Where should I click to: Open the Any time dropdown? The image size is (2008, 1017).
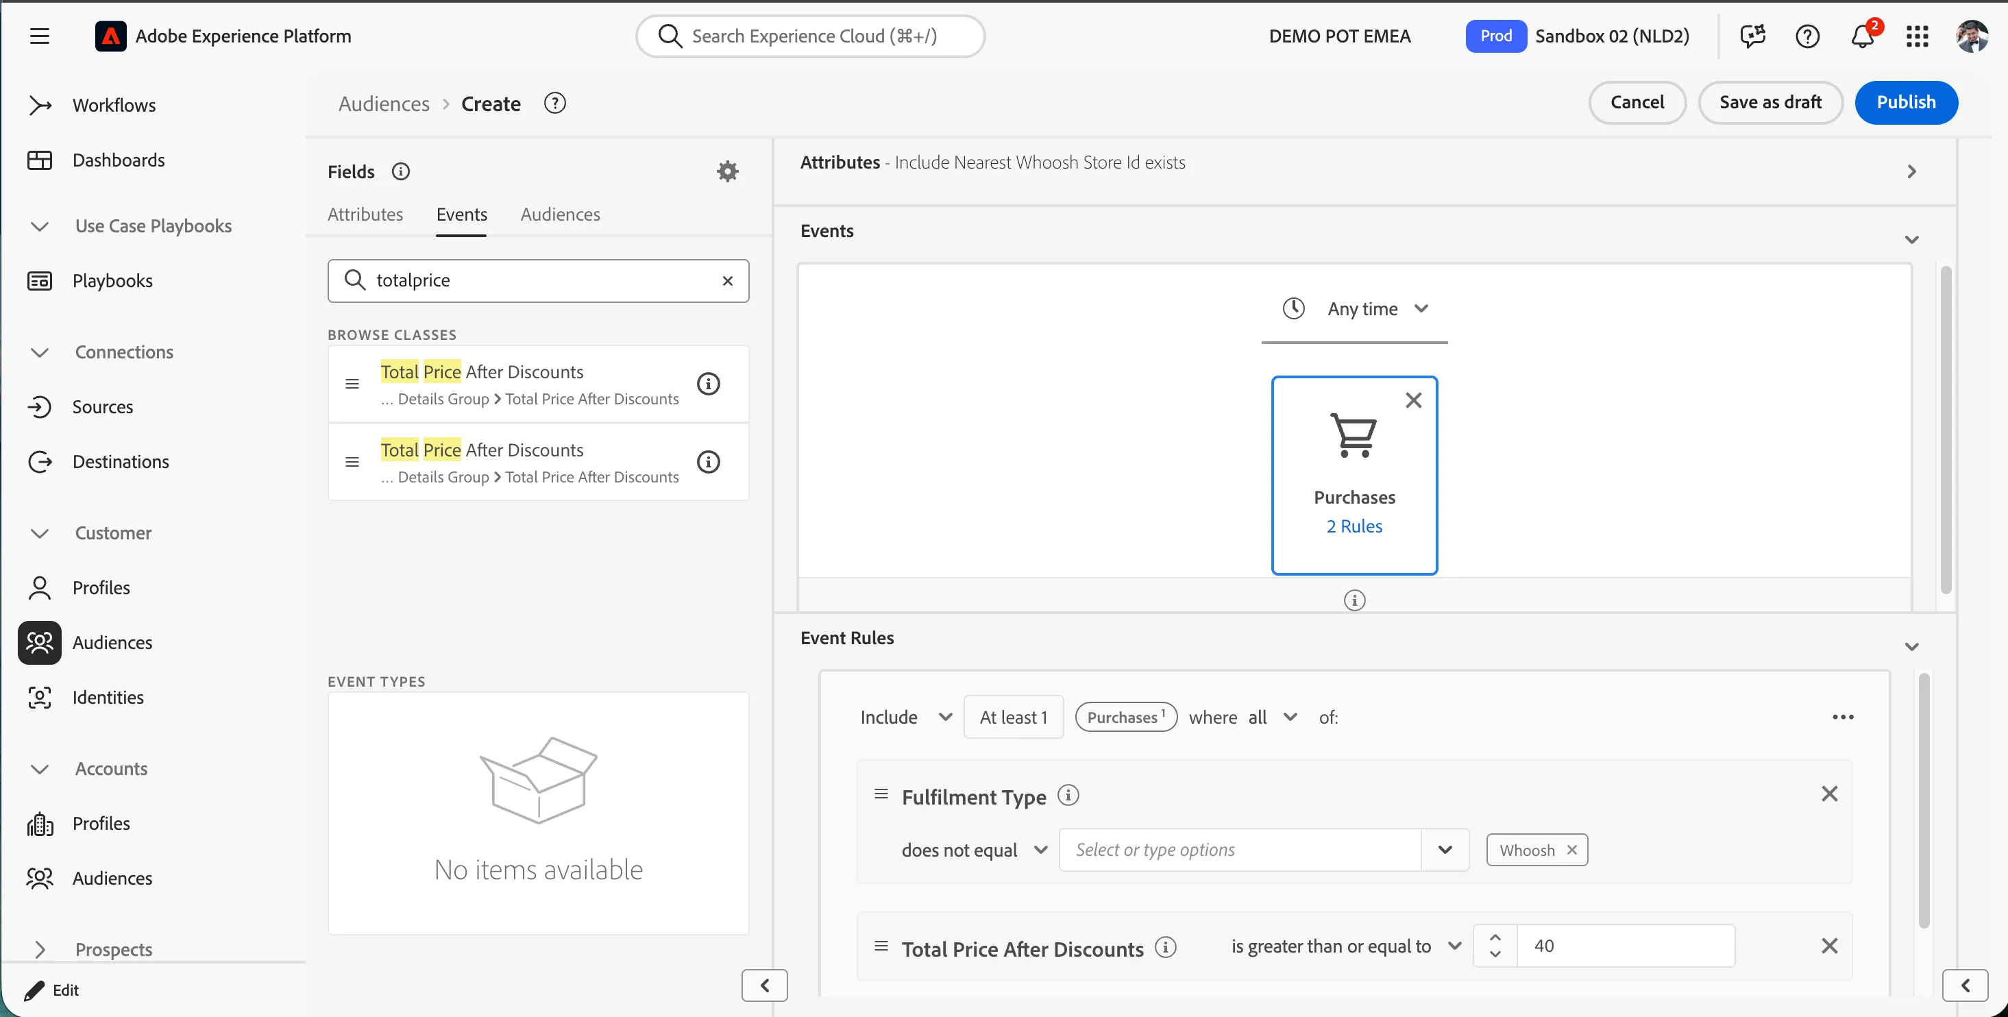(x=1355, y=308)
